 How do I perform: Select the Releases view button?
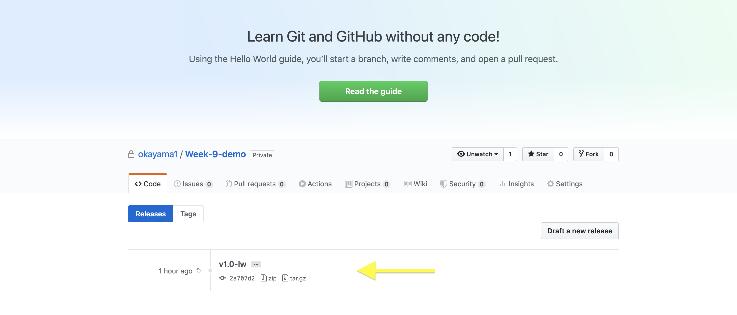click(150, 214)
